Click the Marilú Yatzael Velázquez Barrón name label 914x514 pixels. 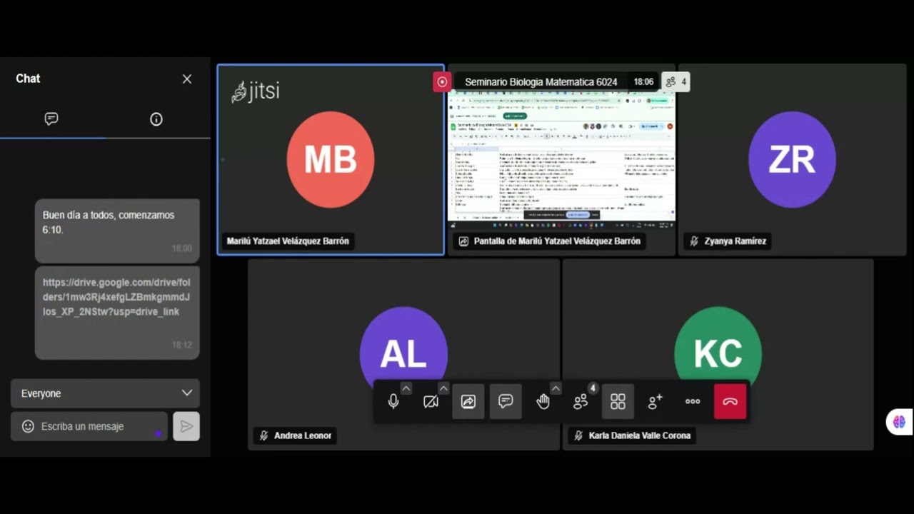pyautogui.click(x=288, y=241)
